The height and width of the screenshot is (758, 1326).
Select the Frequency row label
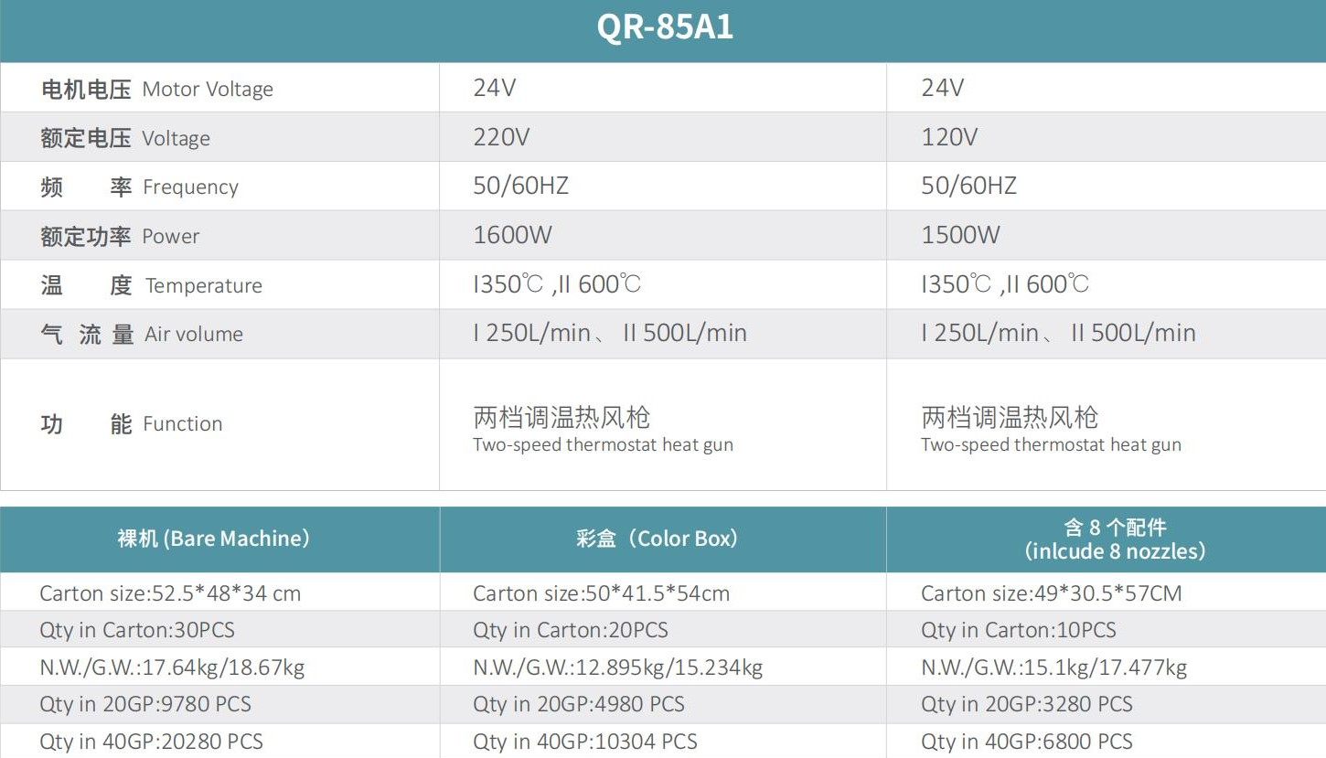tap(139, 187)
